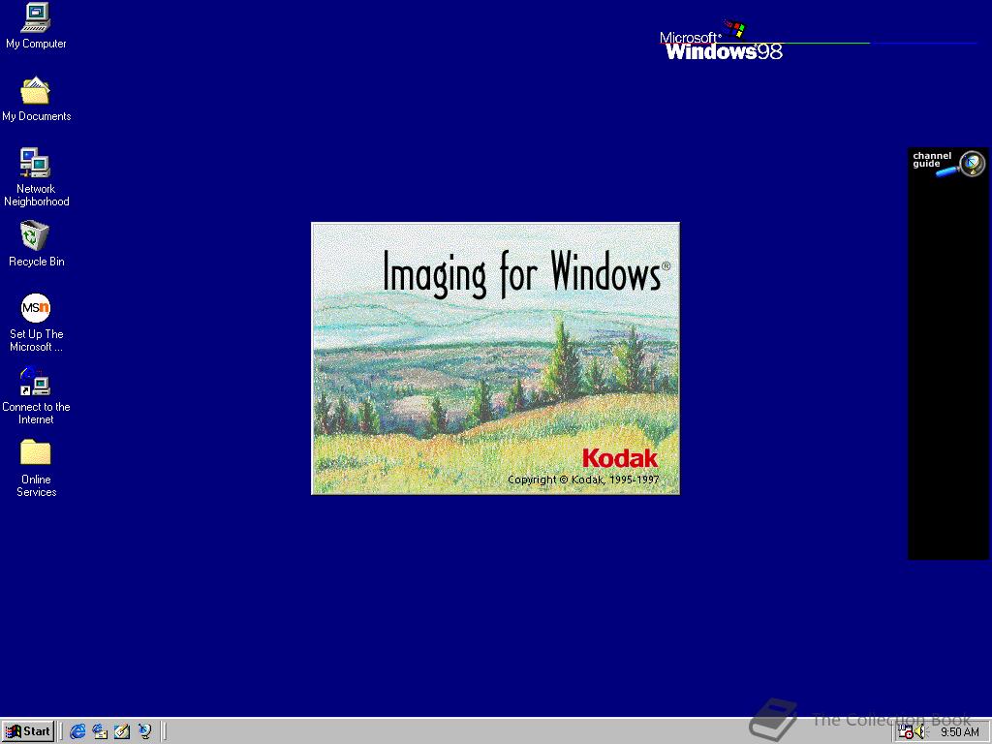Viewport: 992px width, 744px height.
Task: Open the channel guide on the Channel Bar
Action: (948, 163)
